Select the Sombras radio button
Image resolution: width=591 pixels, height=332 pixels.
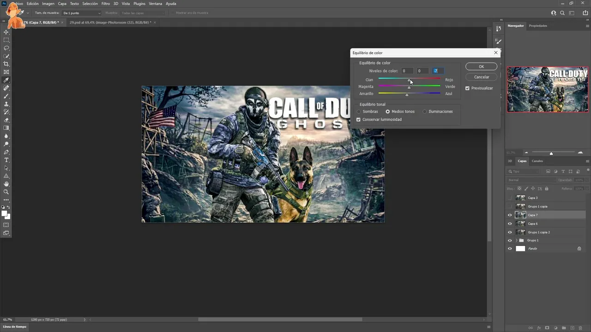pos(359,112)
